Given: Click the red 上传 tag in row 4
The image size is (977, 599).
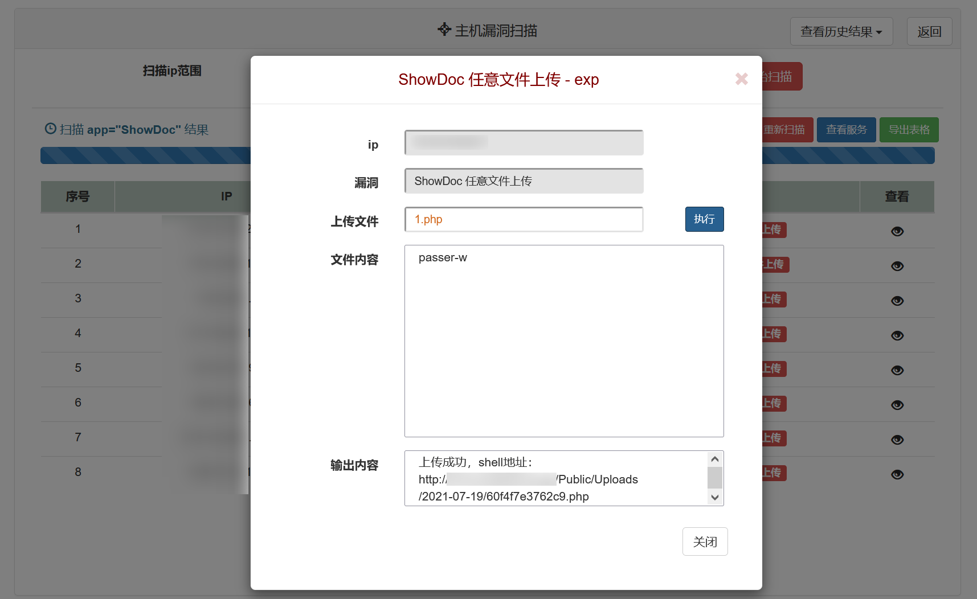Looking at the screenshot, I should pos(774,334).
